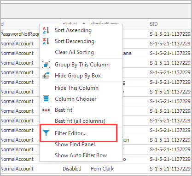Click the Disabled status cell

click(75, 169)
